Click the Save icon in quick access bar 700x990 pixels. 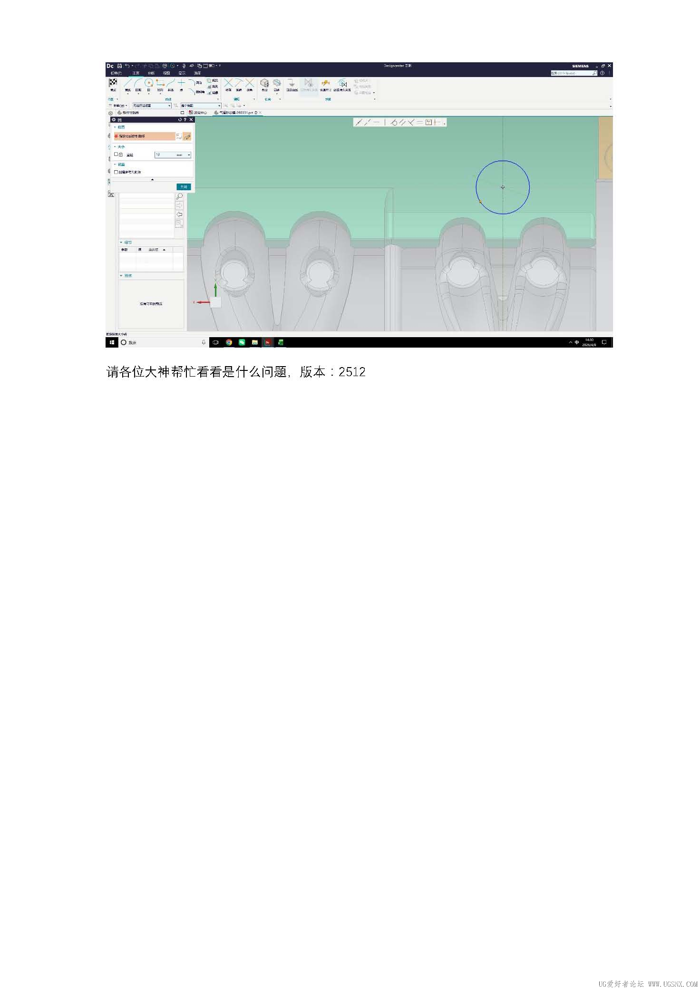pos(120,66)
